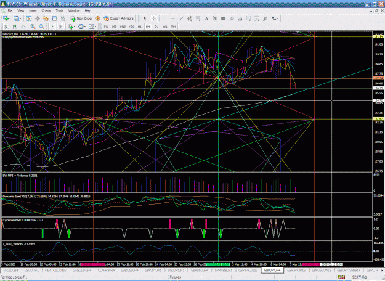Open the Help menu
The width and height of the screenshot is (385, 281).
tap(88, 11)
